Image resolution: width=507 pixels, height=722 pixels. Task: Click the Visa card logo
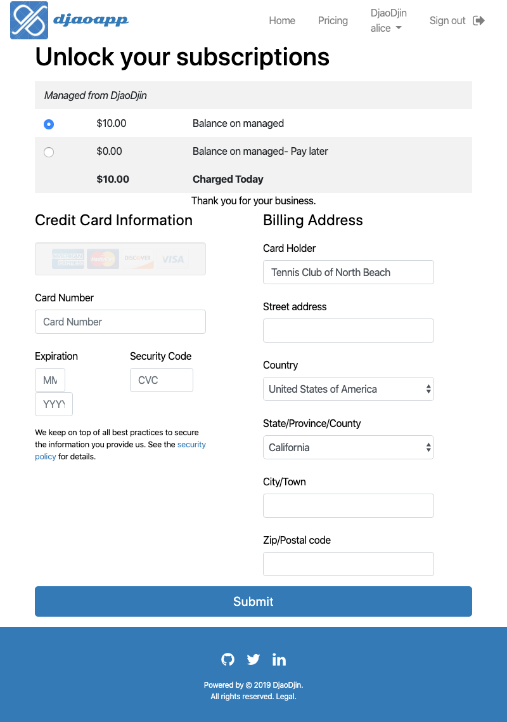pos(173,259)
